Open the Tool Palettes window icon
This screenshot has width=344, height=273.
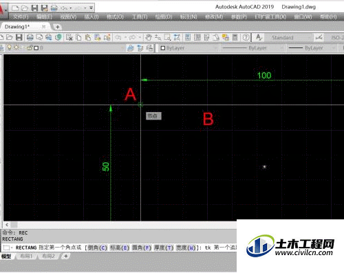click(x=206, y=37)
